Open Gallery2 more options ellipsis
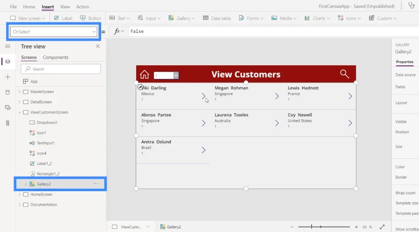Viewport: 419px width, 232px height. [x=95, y=184]
